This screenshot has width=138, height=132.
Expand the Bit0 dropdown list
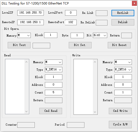click(x=100, y=35)
